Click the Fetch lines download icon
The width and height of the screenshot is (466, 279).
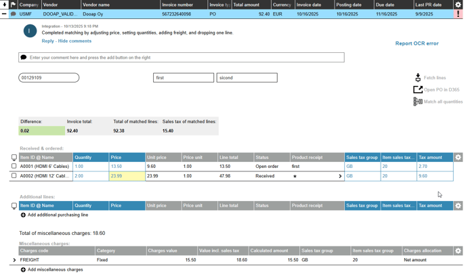click(418, 77)
